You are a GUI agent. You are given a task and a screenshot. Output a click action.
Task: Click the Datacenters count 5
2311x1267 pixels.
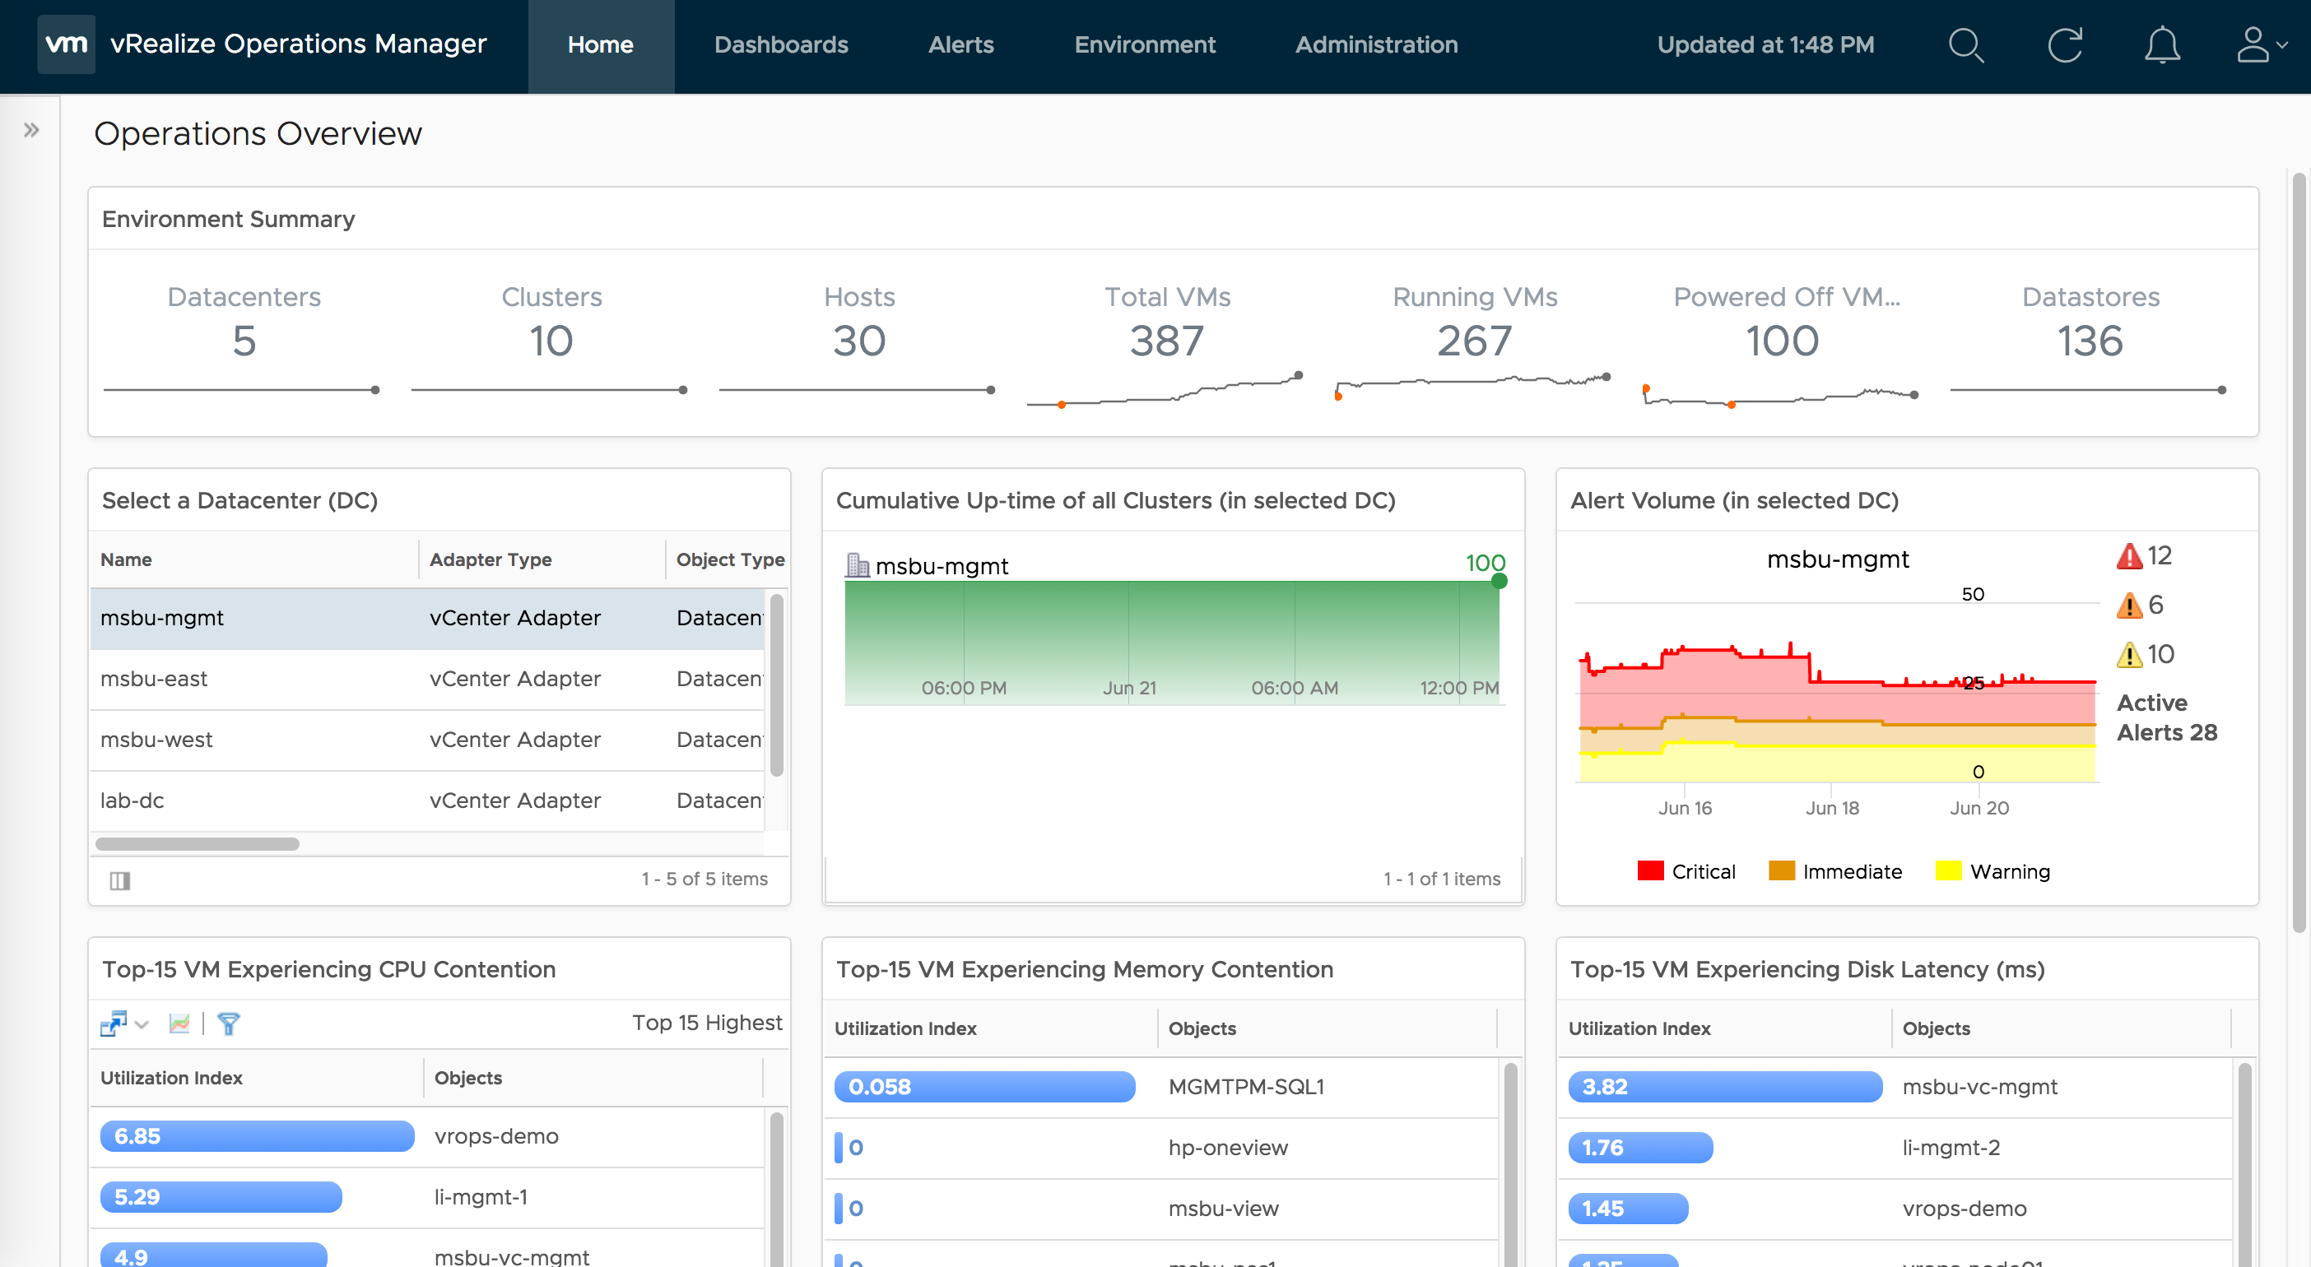click(x=244, y=341)
